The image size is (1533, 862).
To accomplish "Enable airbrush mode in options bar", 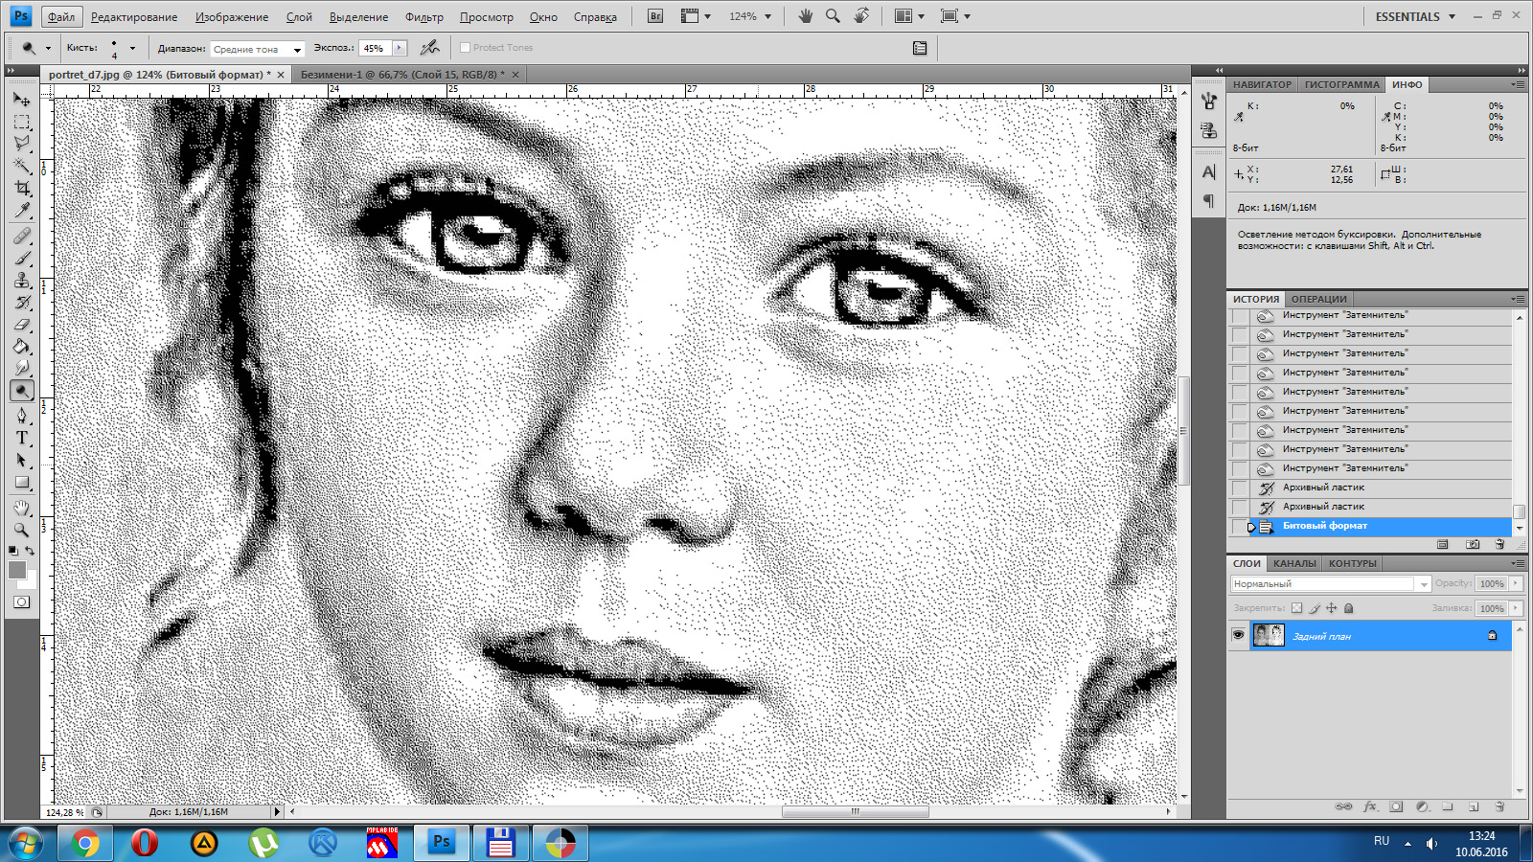I will coord(430,47).
